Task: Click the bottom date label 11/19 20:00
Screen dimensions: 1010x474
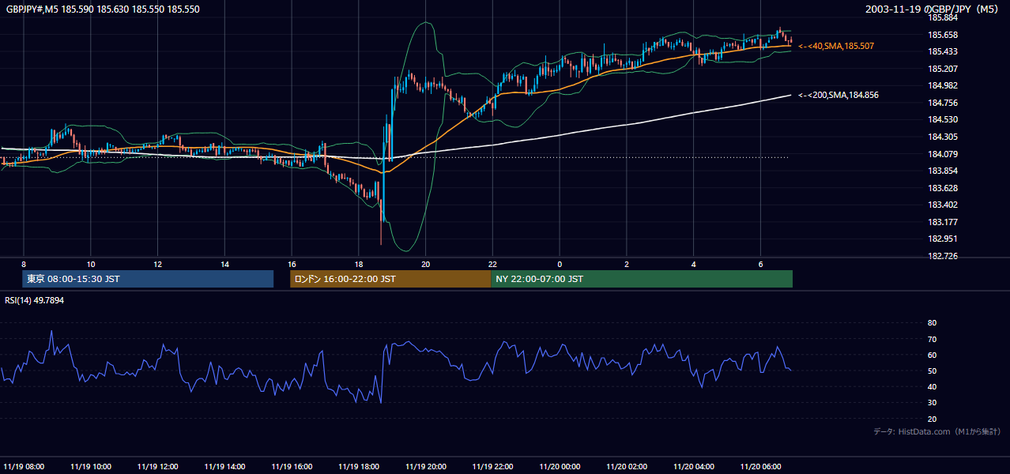Action: click(x=426, y=466)
